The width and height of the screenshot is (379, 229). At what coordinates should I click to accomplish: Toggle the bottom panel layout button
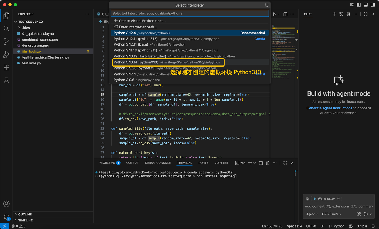point(366,5)
